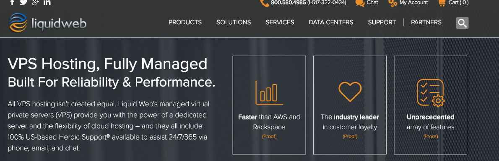Image resolution: width=499 pixels, height=161 pixels.
Task: Click Proof under industry leader
Action: [x=350, y=137]
